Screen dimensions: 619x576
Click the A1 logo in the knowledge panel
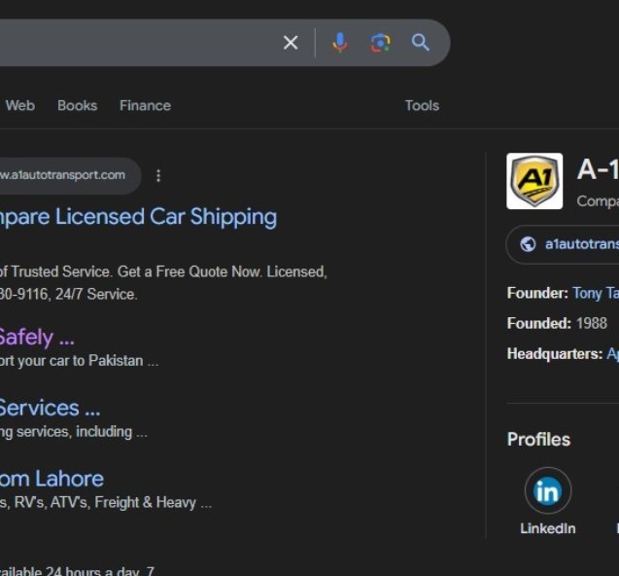[x=534, y=181]
